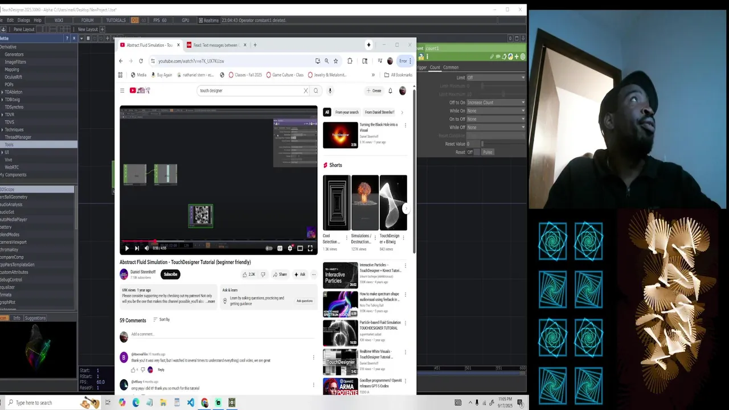
Task: Switch to the Common parameter tab
Action: tap(450, 67)
